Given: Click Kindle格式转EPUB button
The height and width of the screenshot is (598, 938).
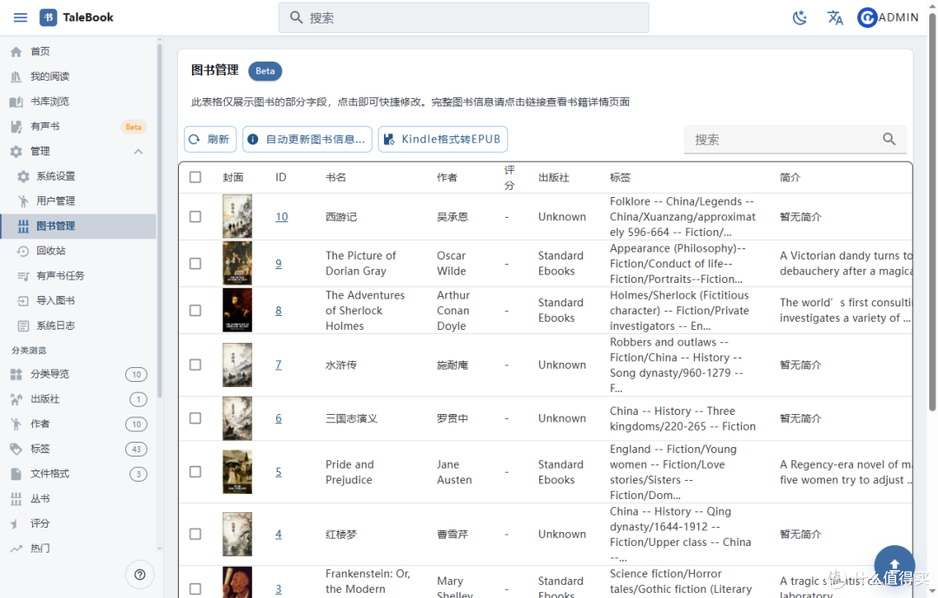Looking at the screenshot, I should [x=443, y=140].
